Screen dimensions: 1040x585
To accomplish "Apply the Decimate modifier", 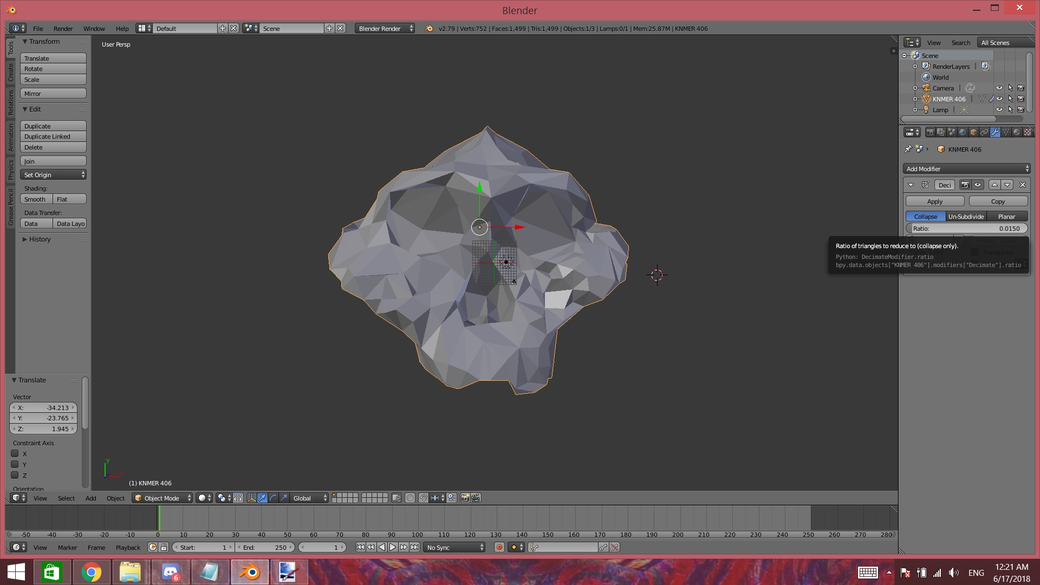I will [x=935, y=201].
